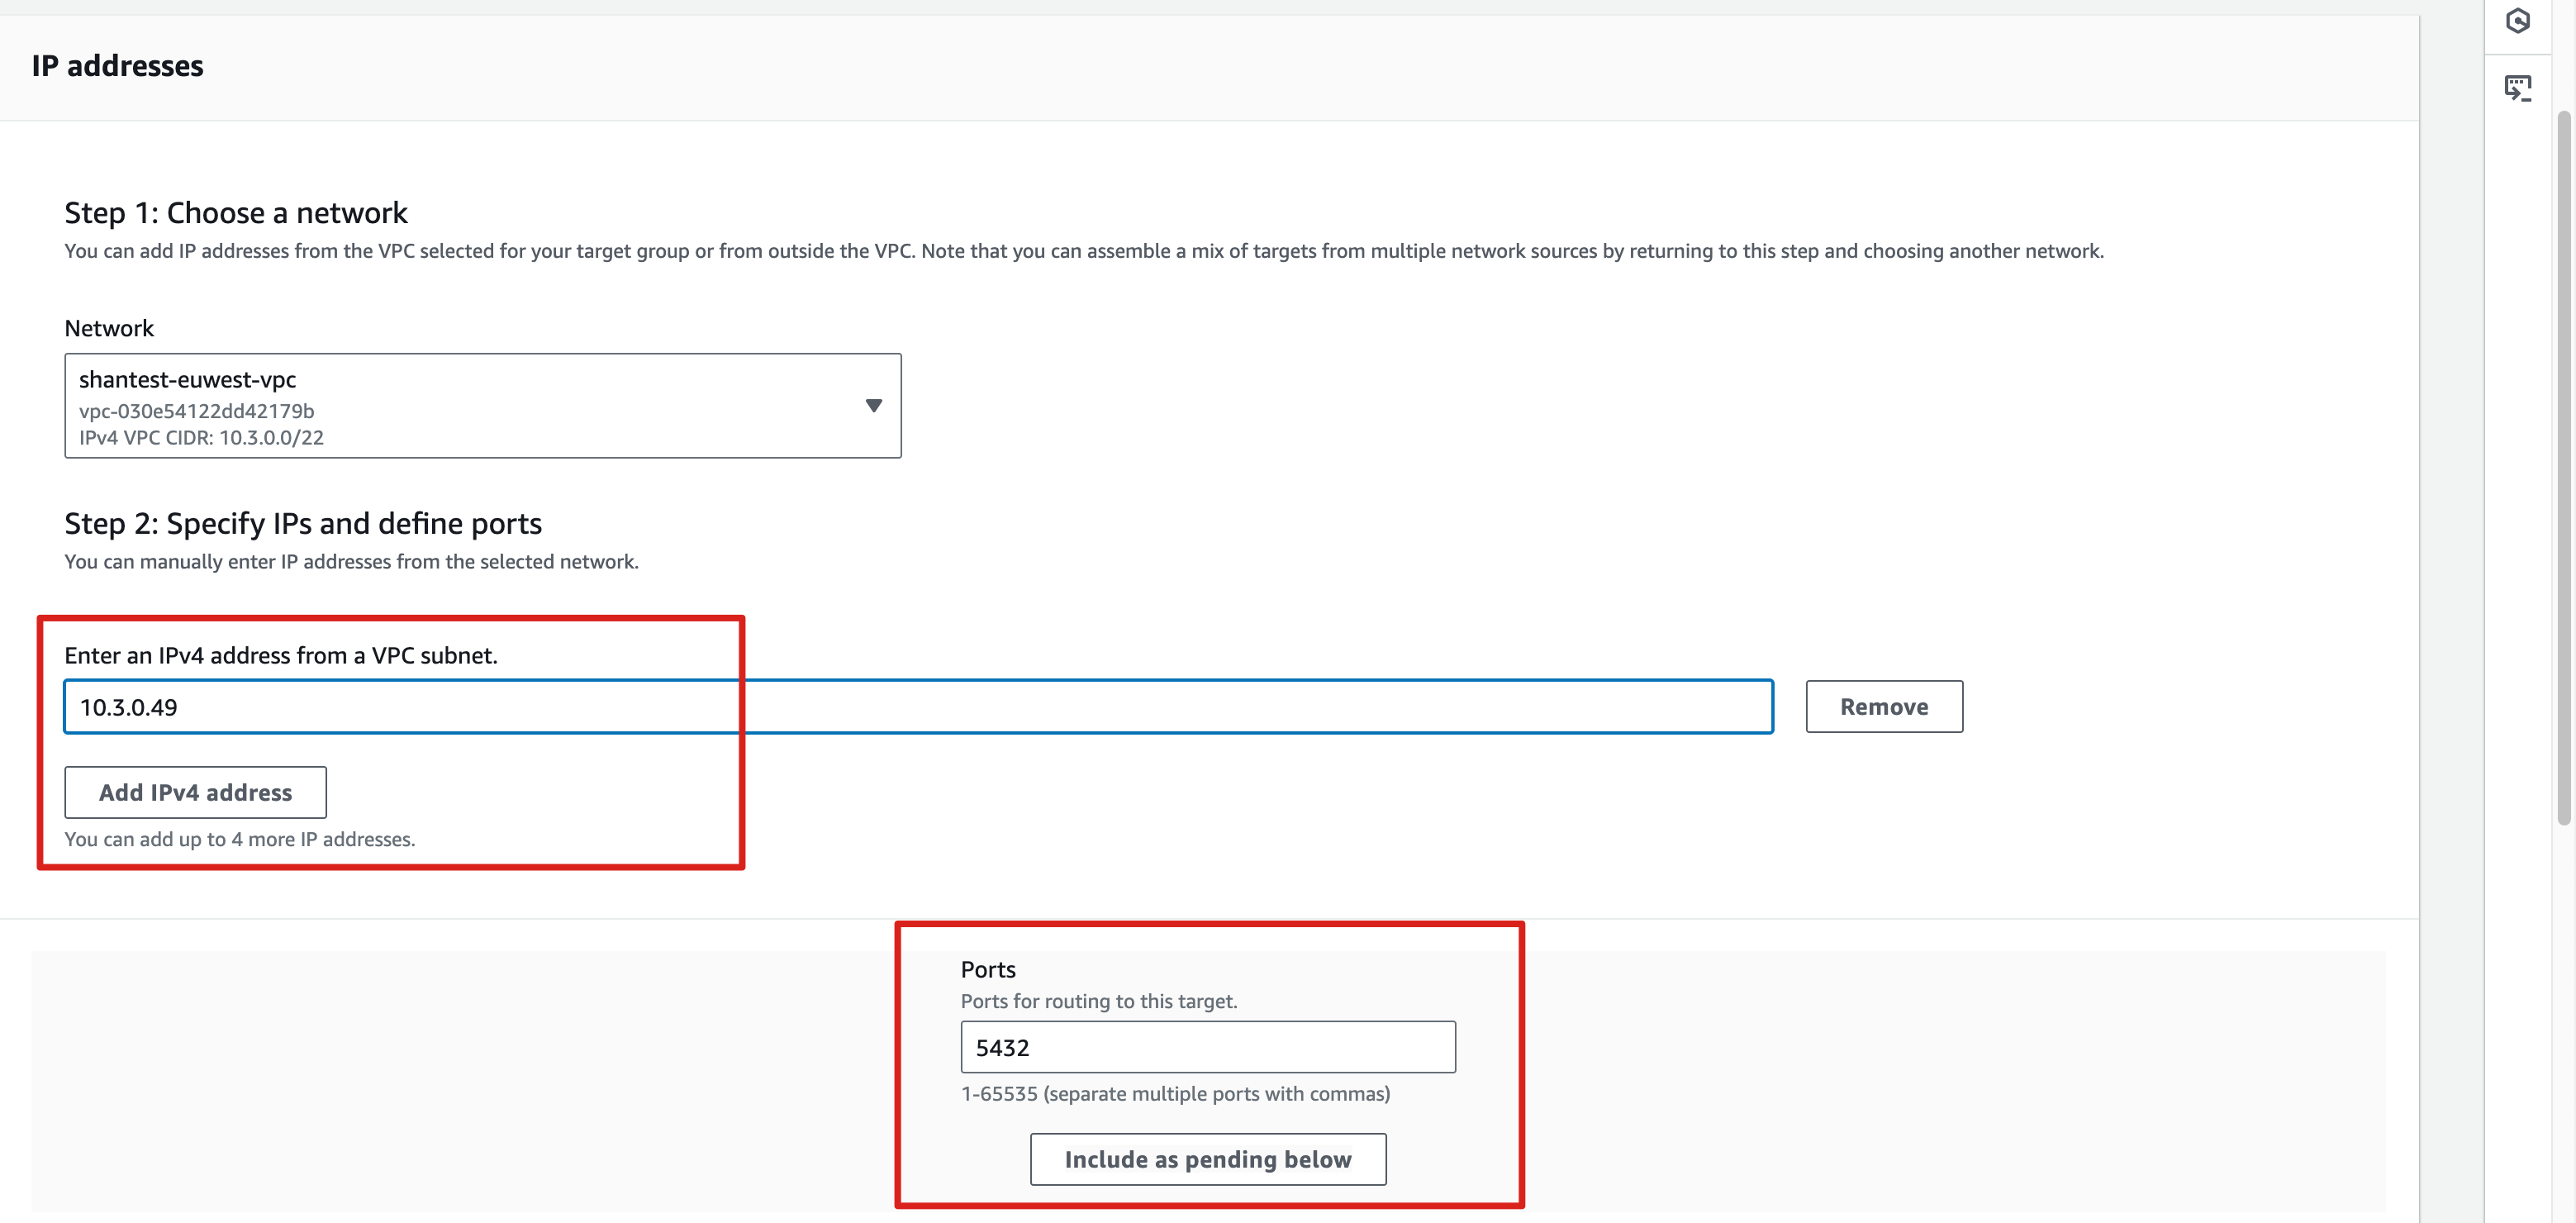
Task: Click 'You can manually enter IP addresses' description text
Action: click(351, 562)
